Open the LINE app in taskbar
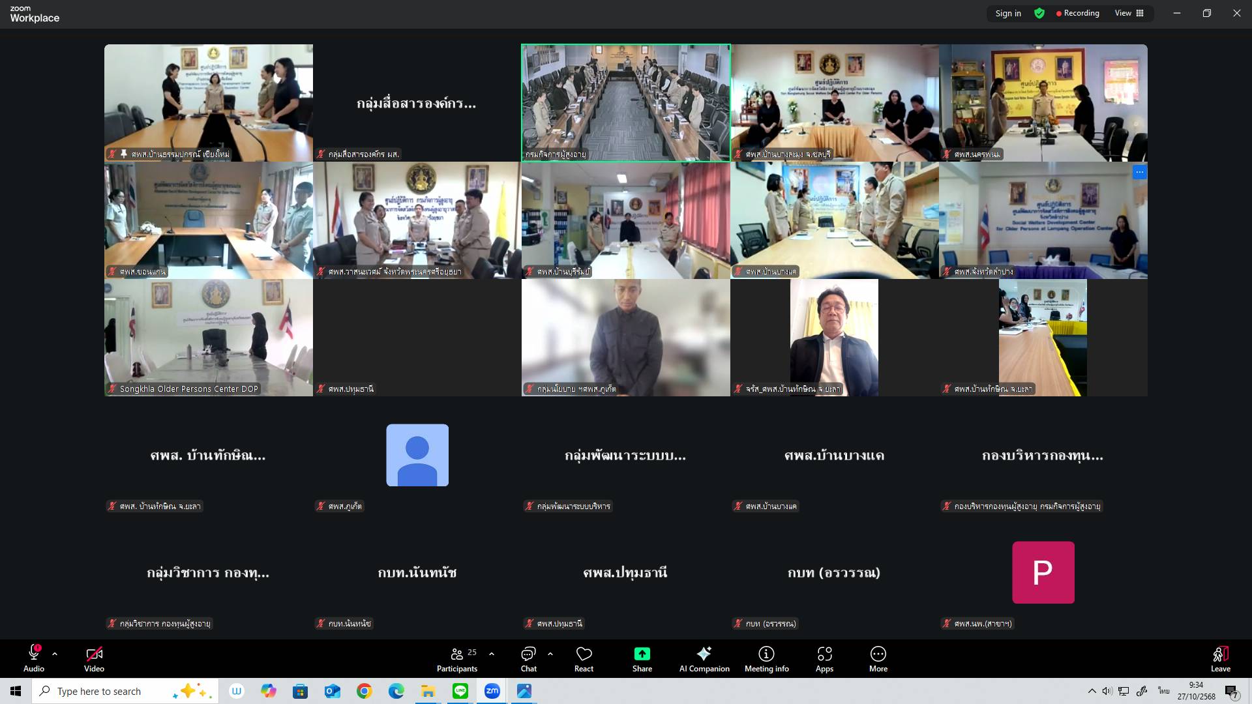Screen dimensions: 1252x704 click(x=460, y=691)
